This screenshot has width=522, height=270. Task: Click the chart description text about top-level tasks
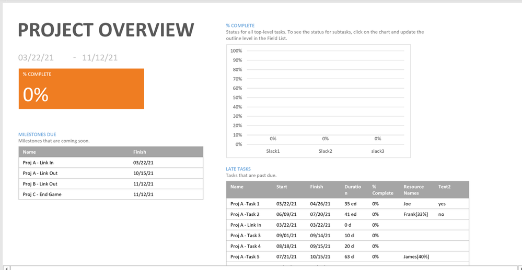pos(325,35)
